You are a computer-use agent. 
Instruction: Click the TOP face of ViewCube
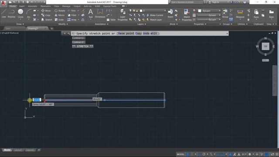tap(265, 46)
